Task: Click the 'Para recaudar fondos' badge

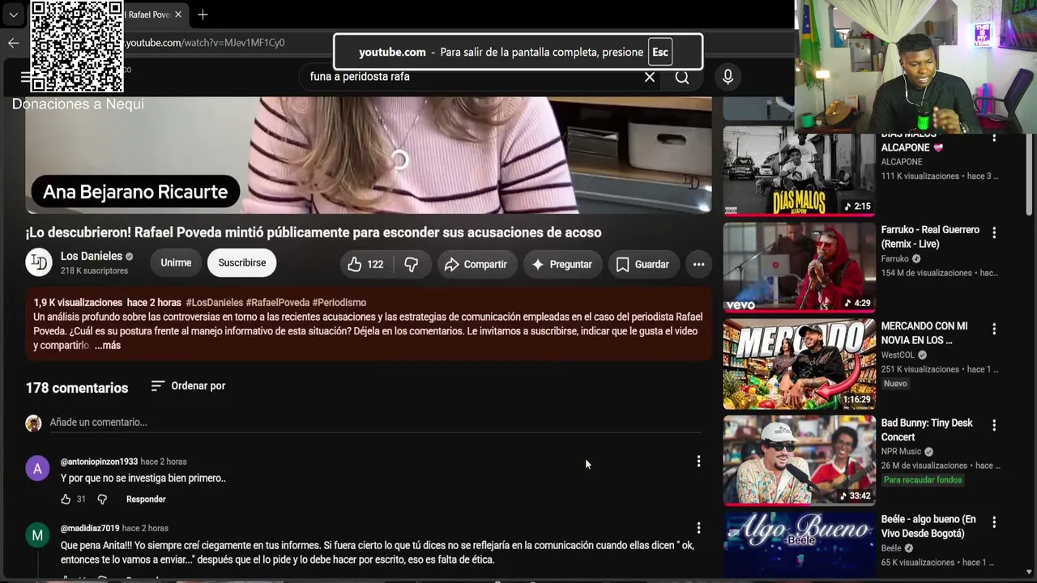Action: click(x=923, y=480)
